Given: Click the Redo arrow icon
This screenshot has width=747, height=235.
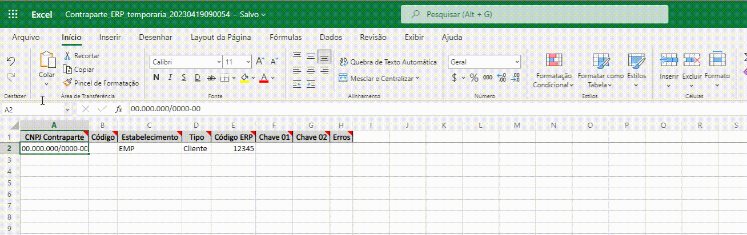Looking at the screenshot, I should [x=10, y=76].
